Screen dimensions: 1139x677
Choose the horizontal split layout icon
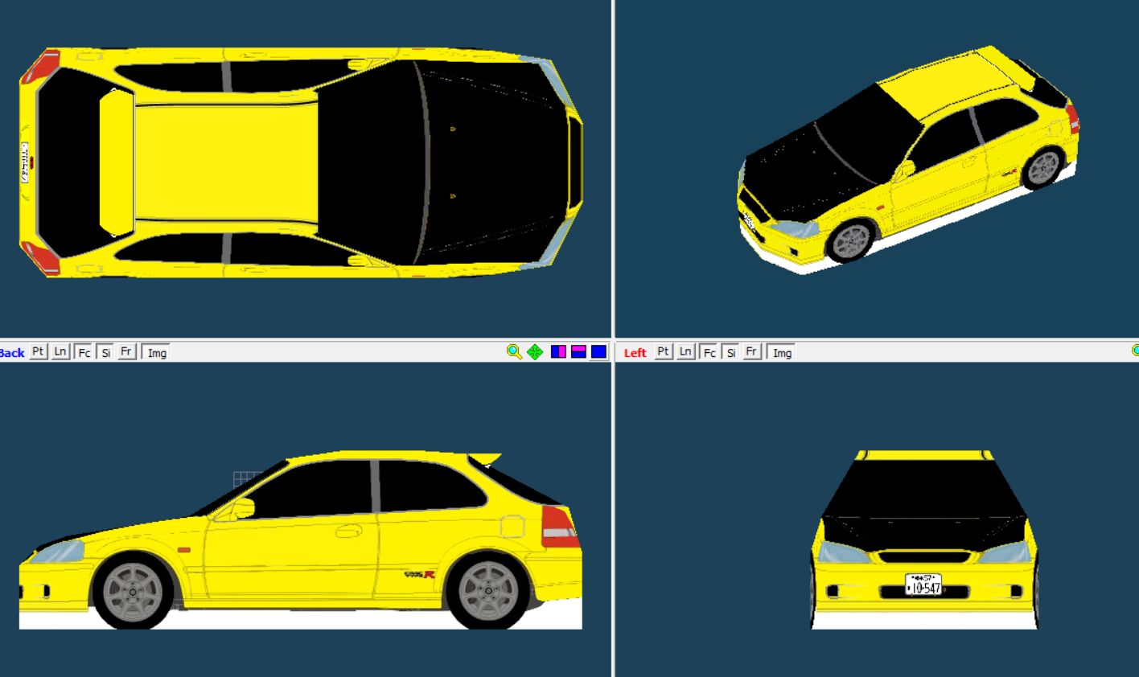pos(578,352)
